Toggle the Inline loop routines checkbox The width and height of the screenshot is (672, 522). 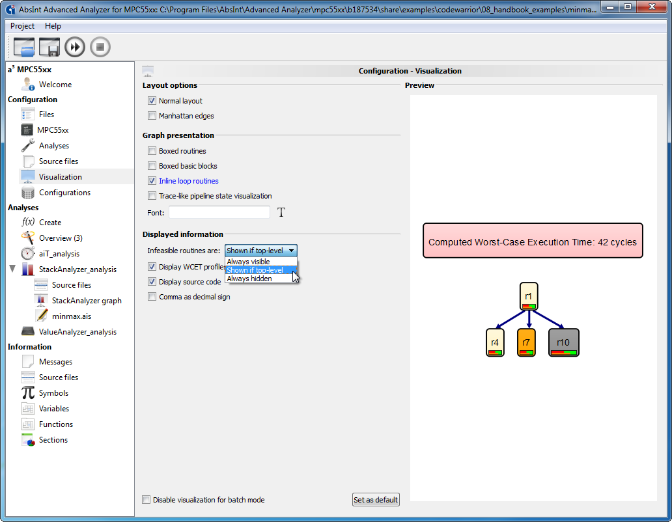pyautogui.click(x=152, y=181)
